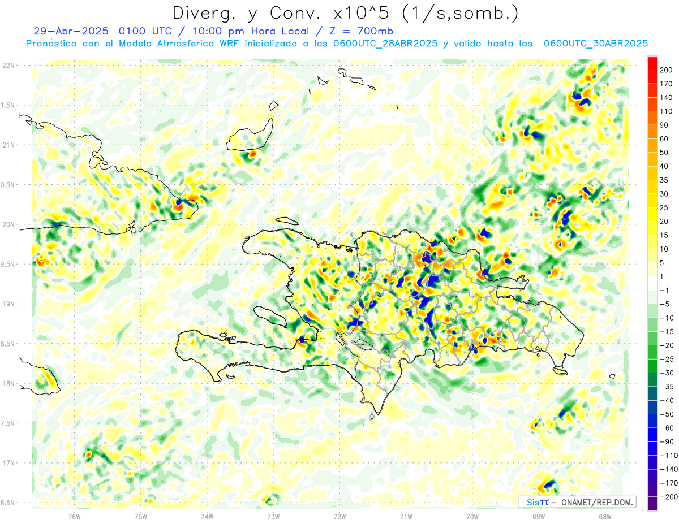Click the '1.5N' latitude label
This screenshot has width=679, height=524.
pyautogui.click(x=8, y=105)
